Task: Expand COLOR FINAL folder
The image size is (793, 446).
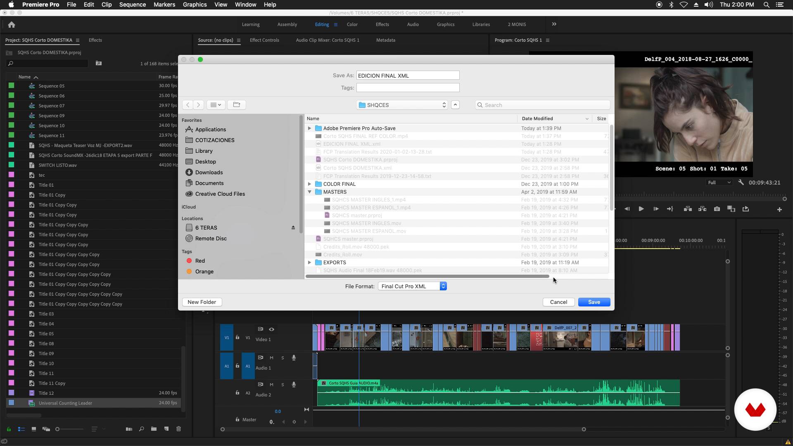Action: click(309, 184)
